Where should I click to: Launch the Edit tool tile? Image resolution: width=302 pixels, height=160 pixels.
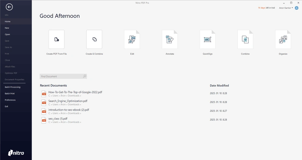132,39
